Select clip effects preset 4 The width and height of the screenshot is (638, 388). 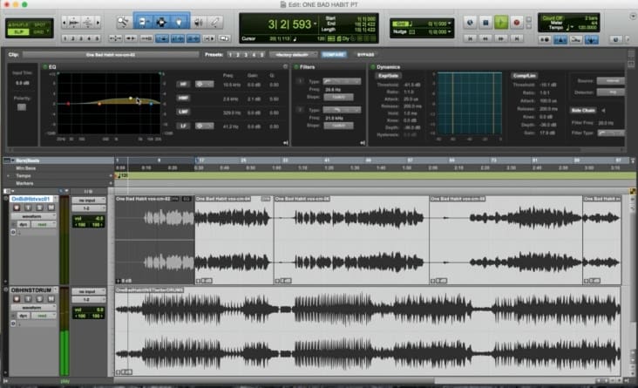(255, 55)
